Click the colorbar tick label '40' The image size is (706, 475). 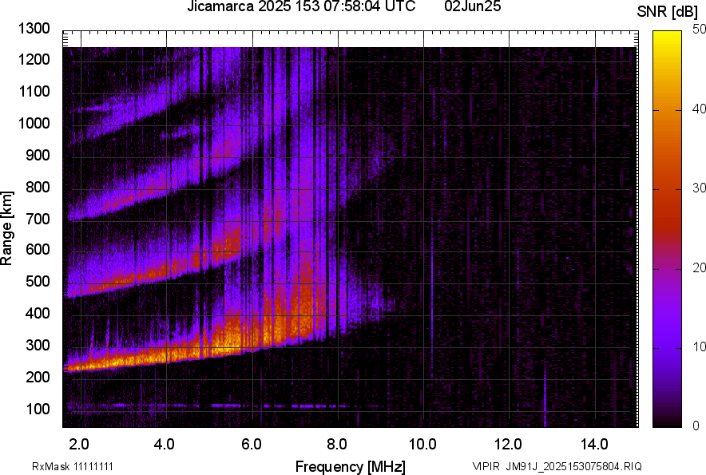(699, 109)
